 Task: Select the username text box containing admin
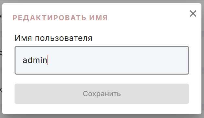point(102,60)
